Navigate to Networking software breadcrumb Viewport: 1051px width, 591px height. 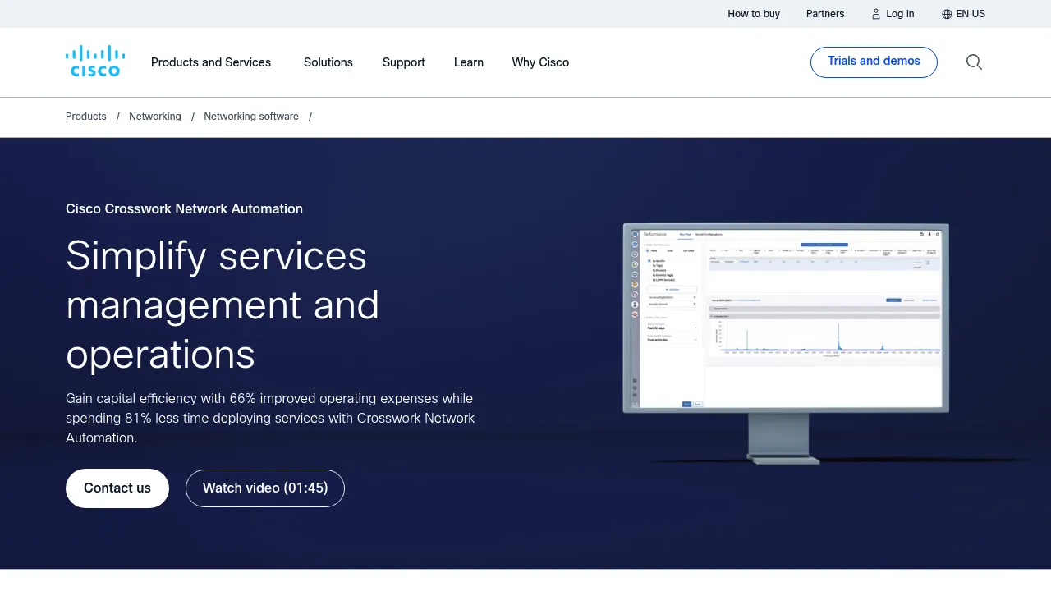[251, 117]
